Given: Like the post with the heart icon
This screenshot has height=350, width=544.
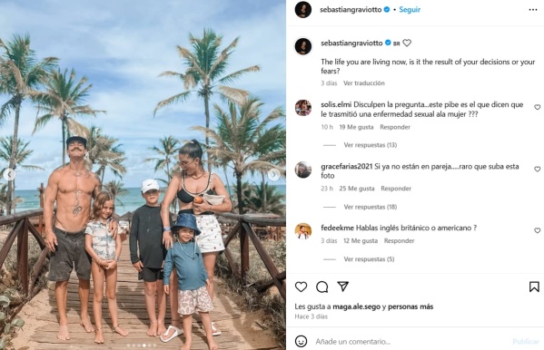Looking at the screenshot, I should tap(301, 287).
